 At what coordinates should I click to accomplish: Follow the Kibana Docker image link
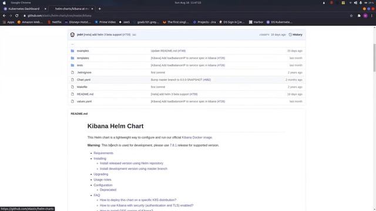pyautogui.click(x=197, y=138)
